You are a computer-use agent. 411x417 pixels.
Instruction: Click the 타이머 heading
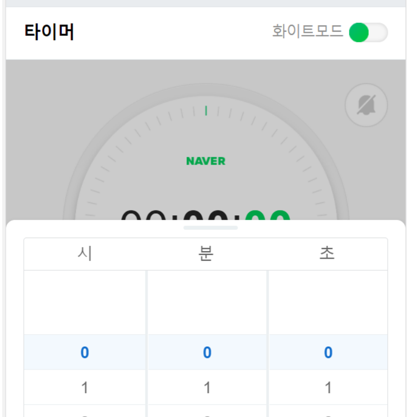tap(49, 32)
